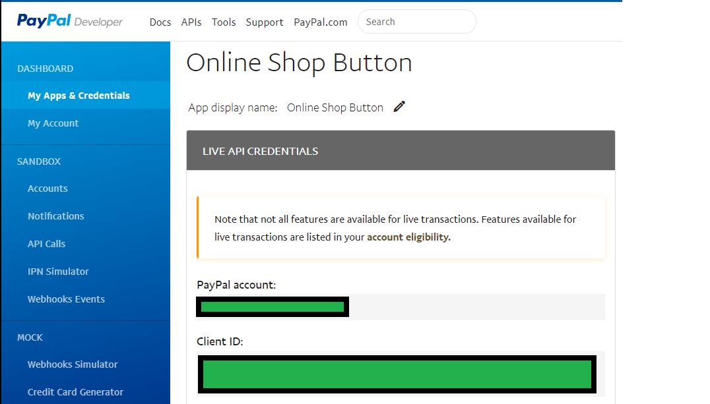Expand the MOCK section header
710x404 pixels.
click(30, 337)
